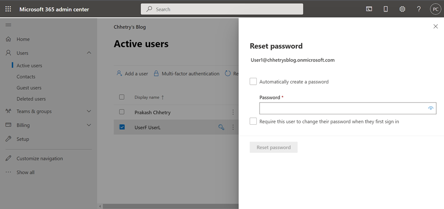Open Prakash Chhetry user name

coord(153,112)
